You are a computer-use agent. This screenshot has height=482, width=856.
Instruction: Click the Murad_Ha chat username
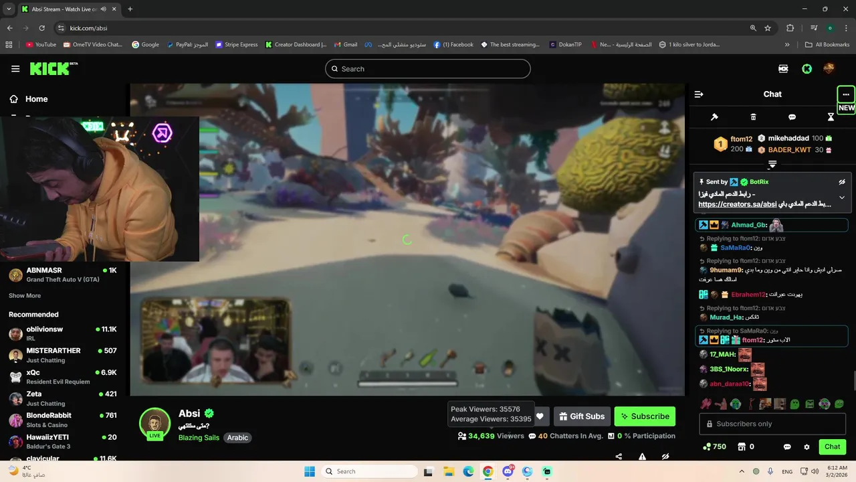[726, 317]
